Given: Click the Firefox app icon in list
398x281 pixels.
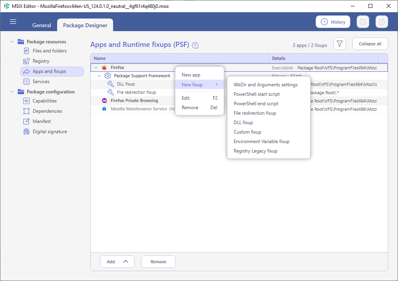Looking at the screenshot, I should click(x=104, y=67).
